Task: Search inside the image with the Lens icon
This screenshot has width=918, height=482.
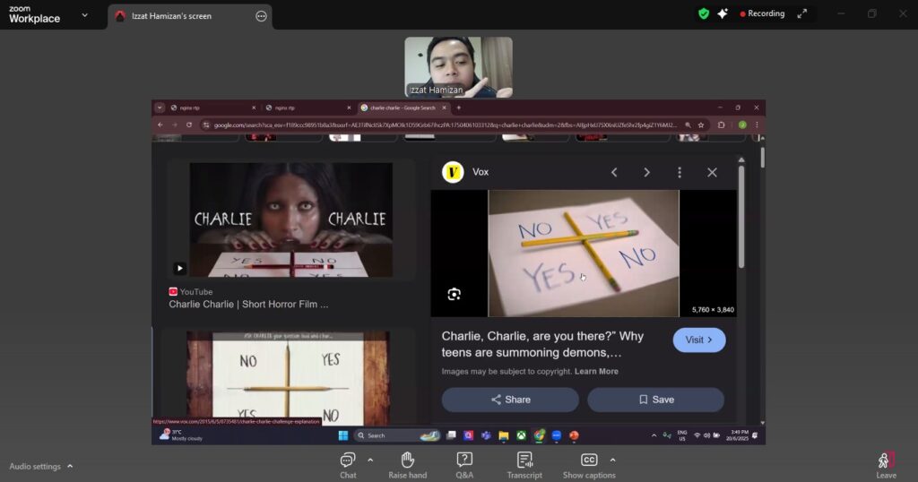Action: 455,294
